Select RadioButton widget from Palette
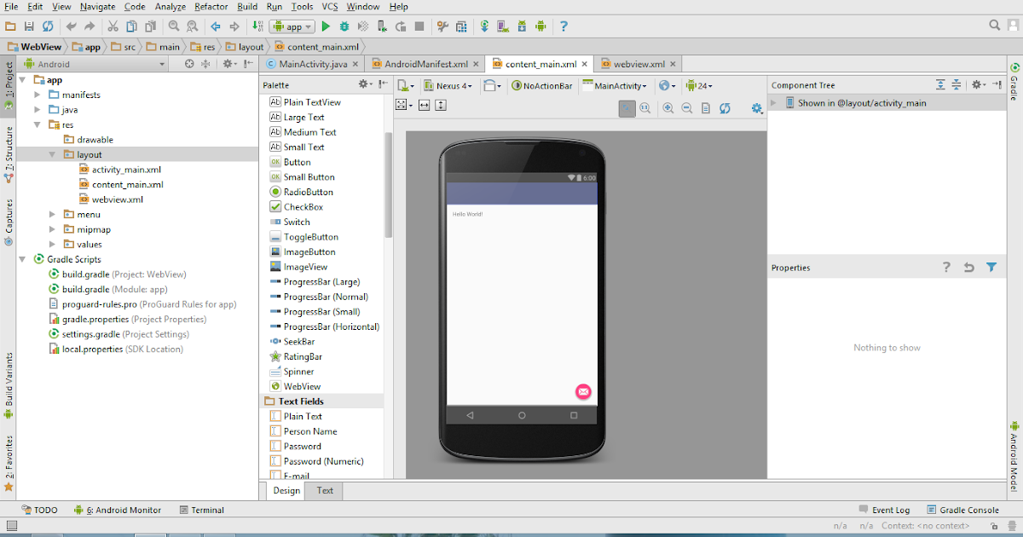Screen dimensions: 1023x537 click(x=308, y=192)
